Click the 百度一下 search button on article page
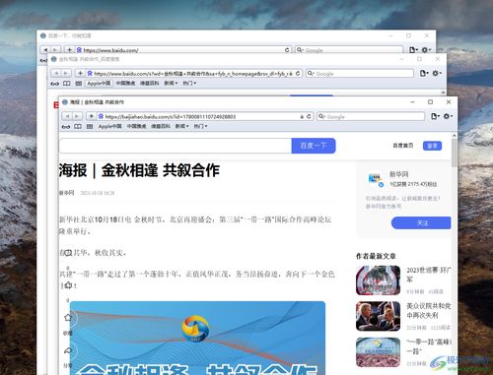This screenshot has width=493, height=375. coord(314,146)
